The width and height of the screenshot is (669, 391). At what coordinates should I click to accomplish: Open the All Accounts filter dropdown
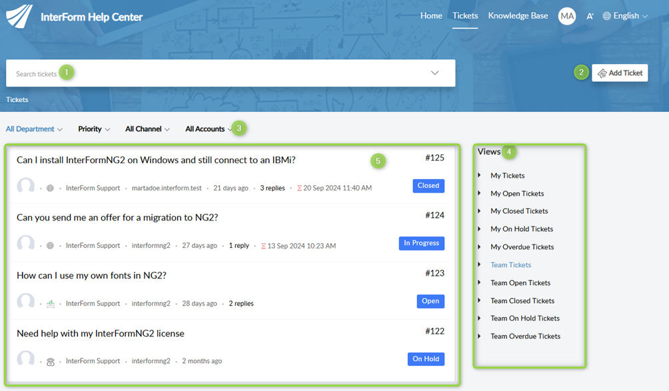(x=209, y=129)
